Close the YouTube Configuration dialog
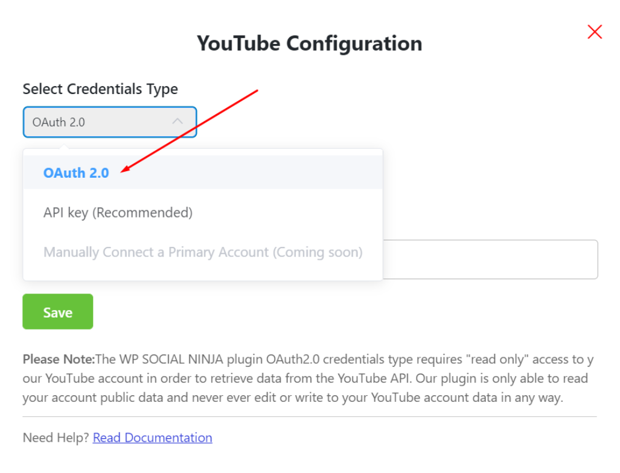Image resolution: width=620 pixels, height=473 pixels. [x=594, y=31]
